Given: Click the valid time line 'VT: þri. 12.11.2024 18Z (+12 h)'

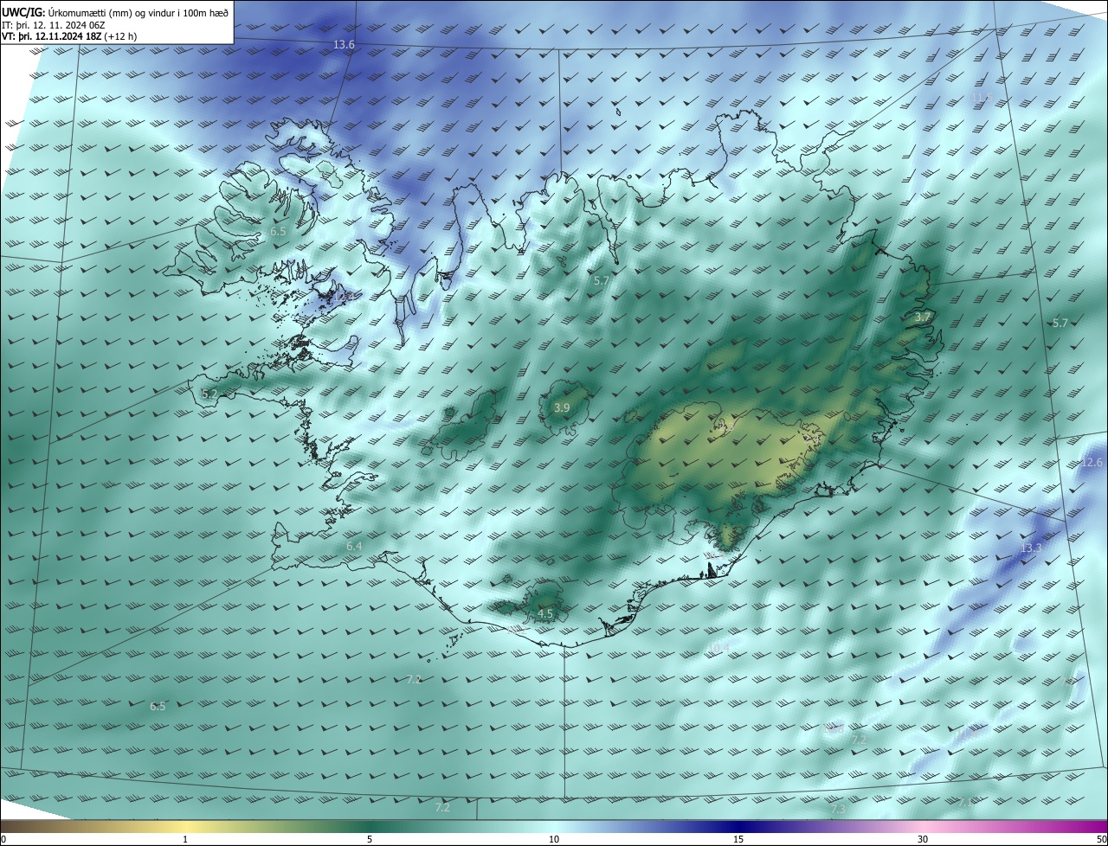Looking at the screenshot, I should tap(70, 36).
